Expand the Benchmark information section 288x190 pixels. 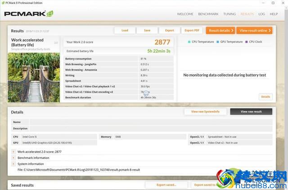click(x=14, y=158)
